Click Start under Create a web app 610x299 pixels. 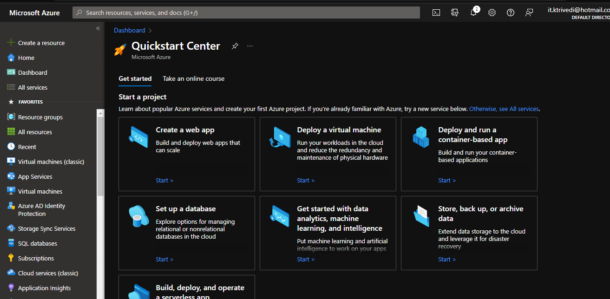pyautogui.click(x=164, y=181)
